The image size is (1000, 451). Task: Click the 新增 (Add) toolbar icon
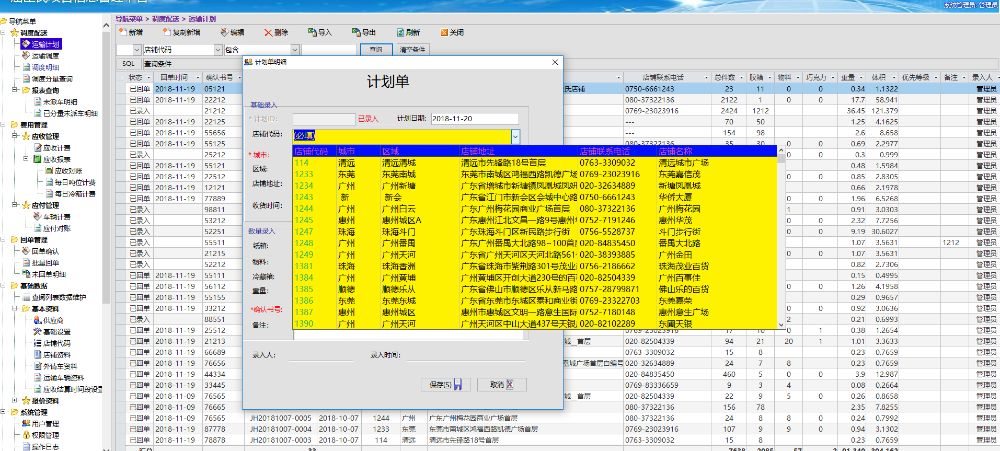tap(123, 32)
